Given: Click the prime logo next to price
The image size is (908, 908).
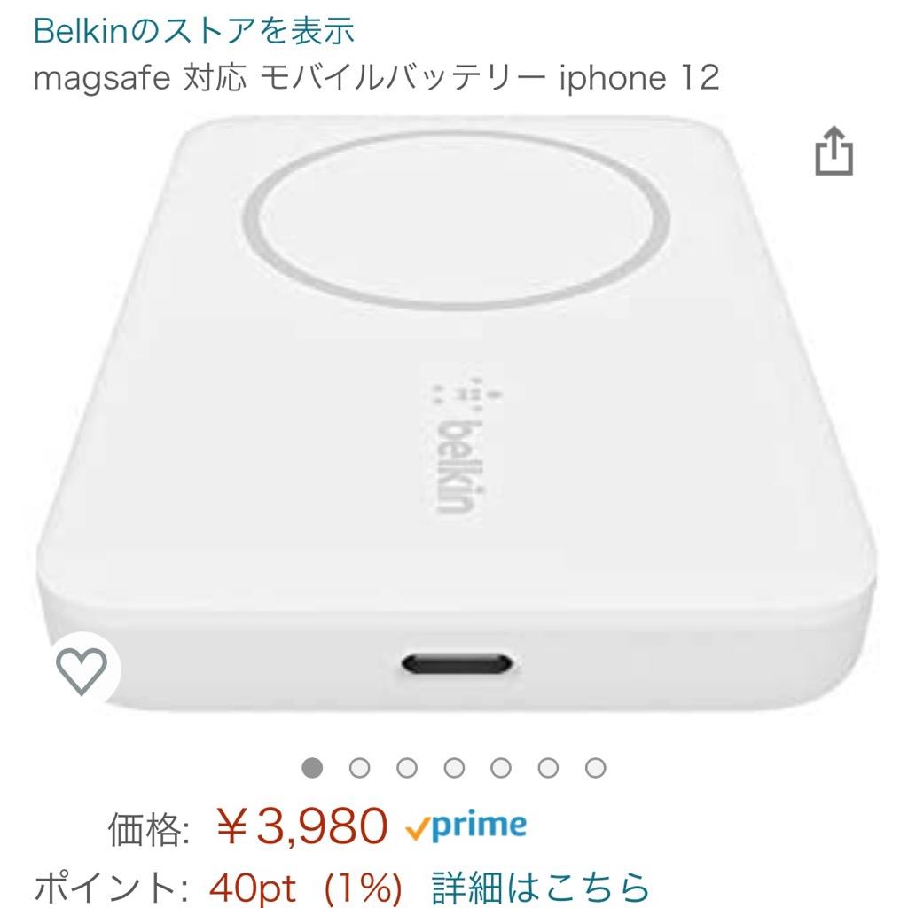Looking at the screenshot, I should (466, 826).
